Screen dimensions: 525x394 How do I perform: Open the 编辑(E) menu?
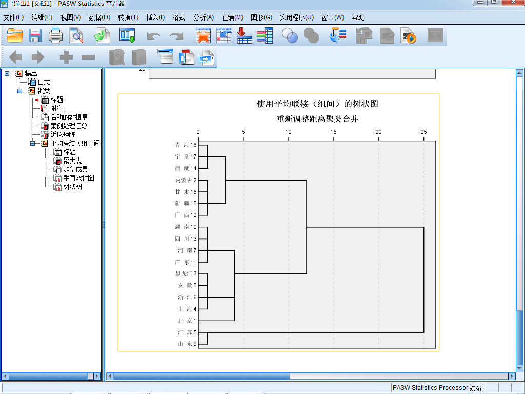[42, 17]
